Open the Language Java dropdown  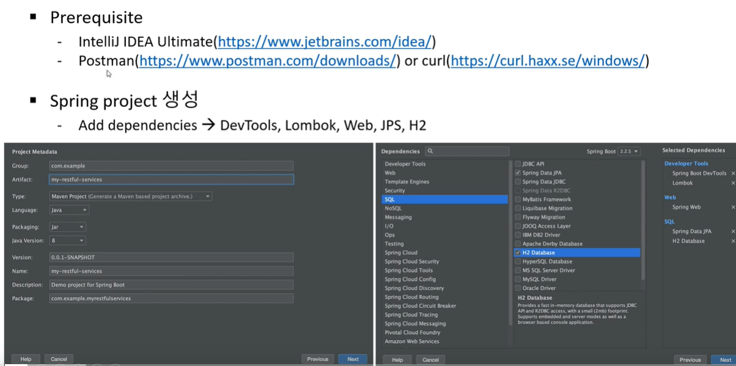pyautogui.click(x=69, y=210)
